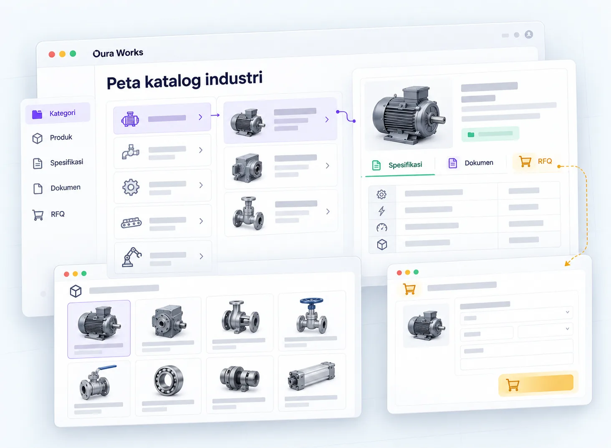Click the cube icon in specification table
This screenshot has height=448, width=611.
(382, 244)
